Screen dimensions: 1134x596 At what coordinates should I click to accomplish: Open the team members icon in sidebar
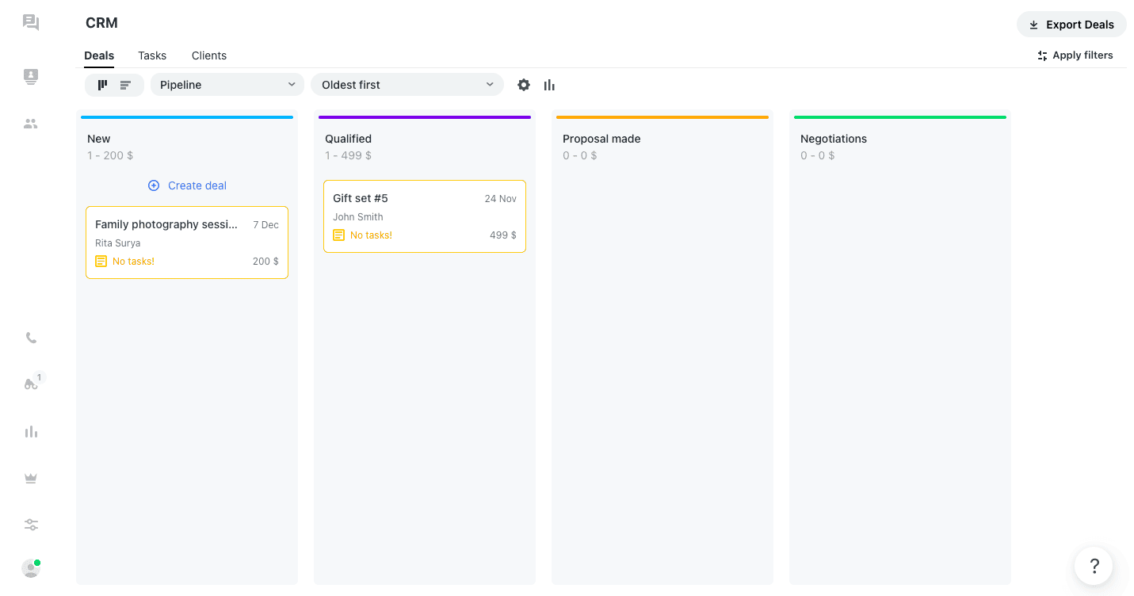tap(31, 124)
